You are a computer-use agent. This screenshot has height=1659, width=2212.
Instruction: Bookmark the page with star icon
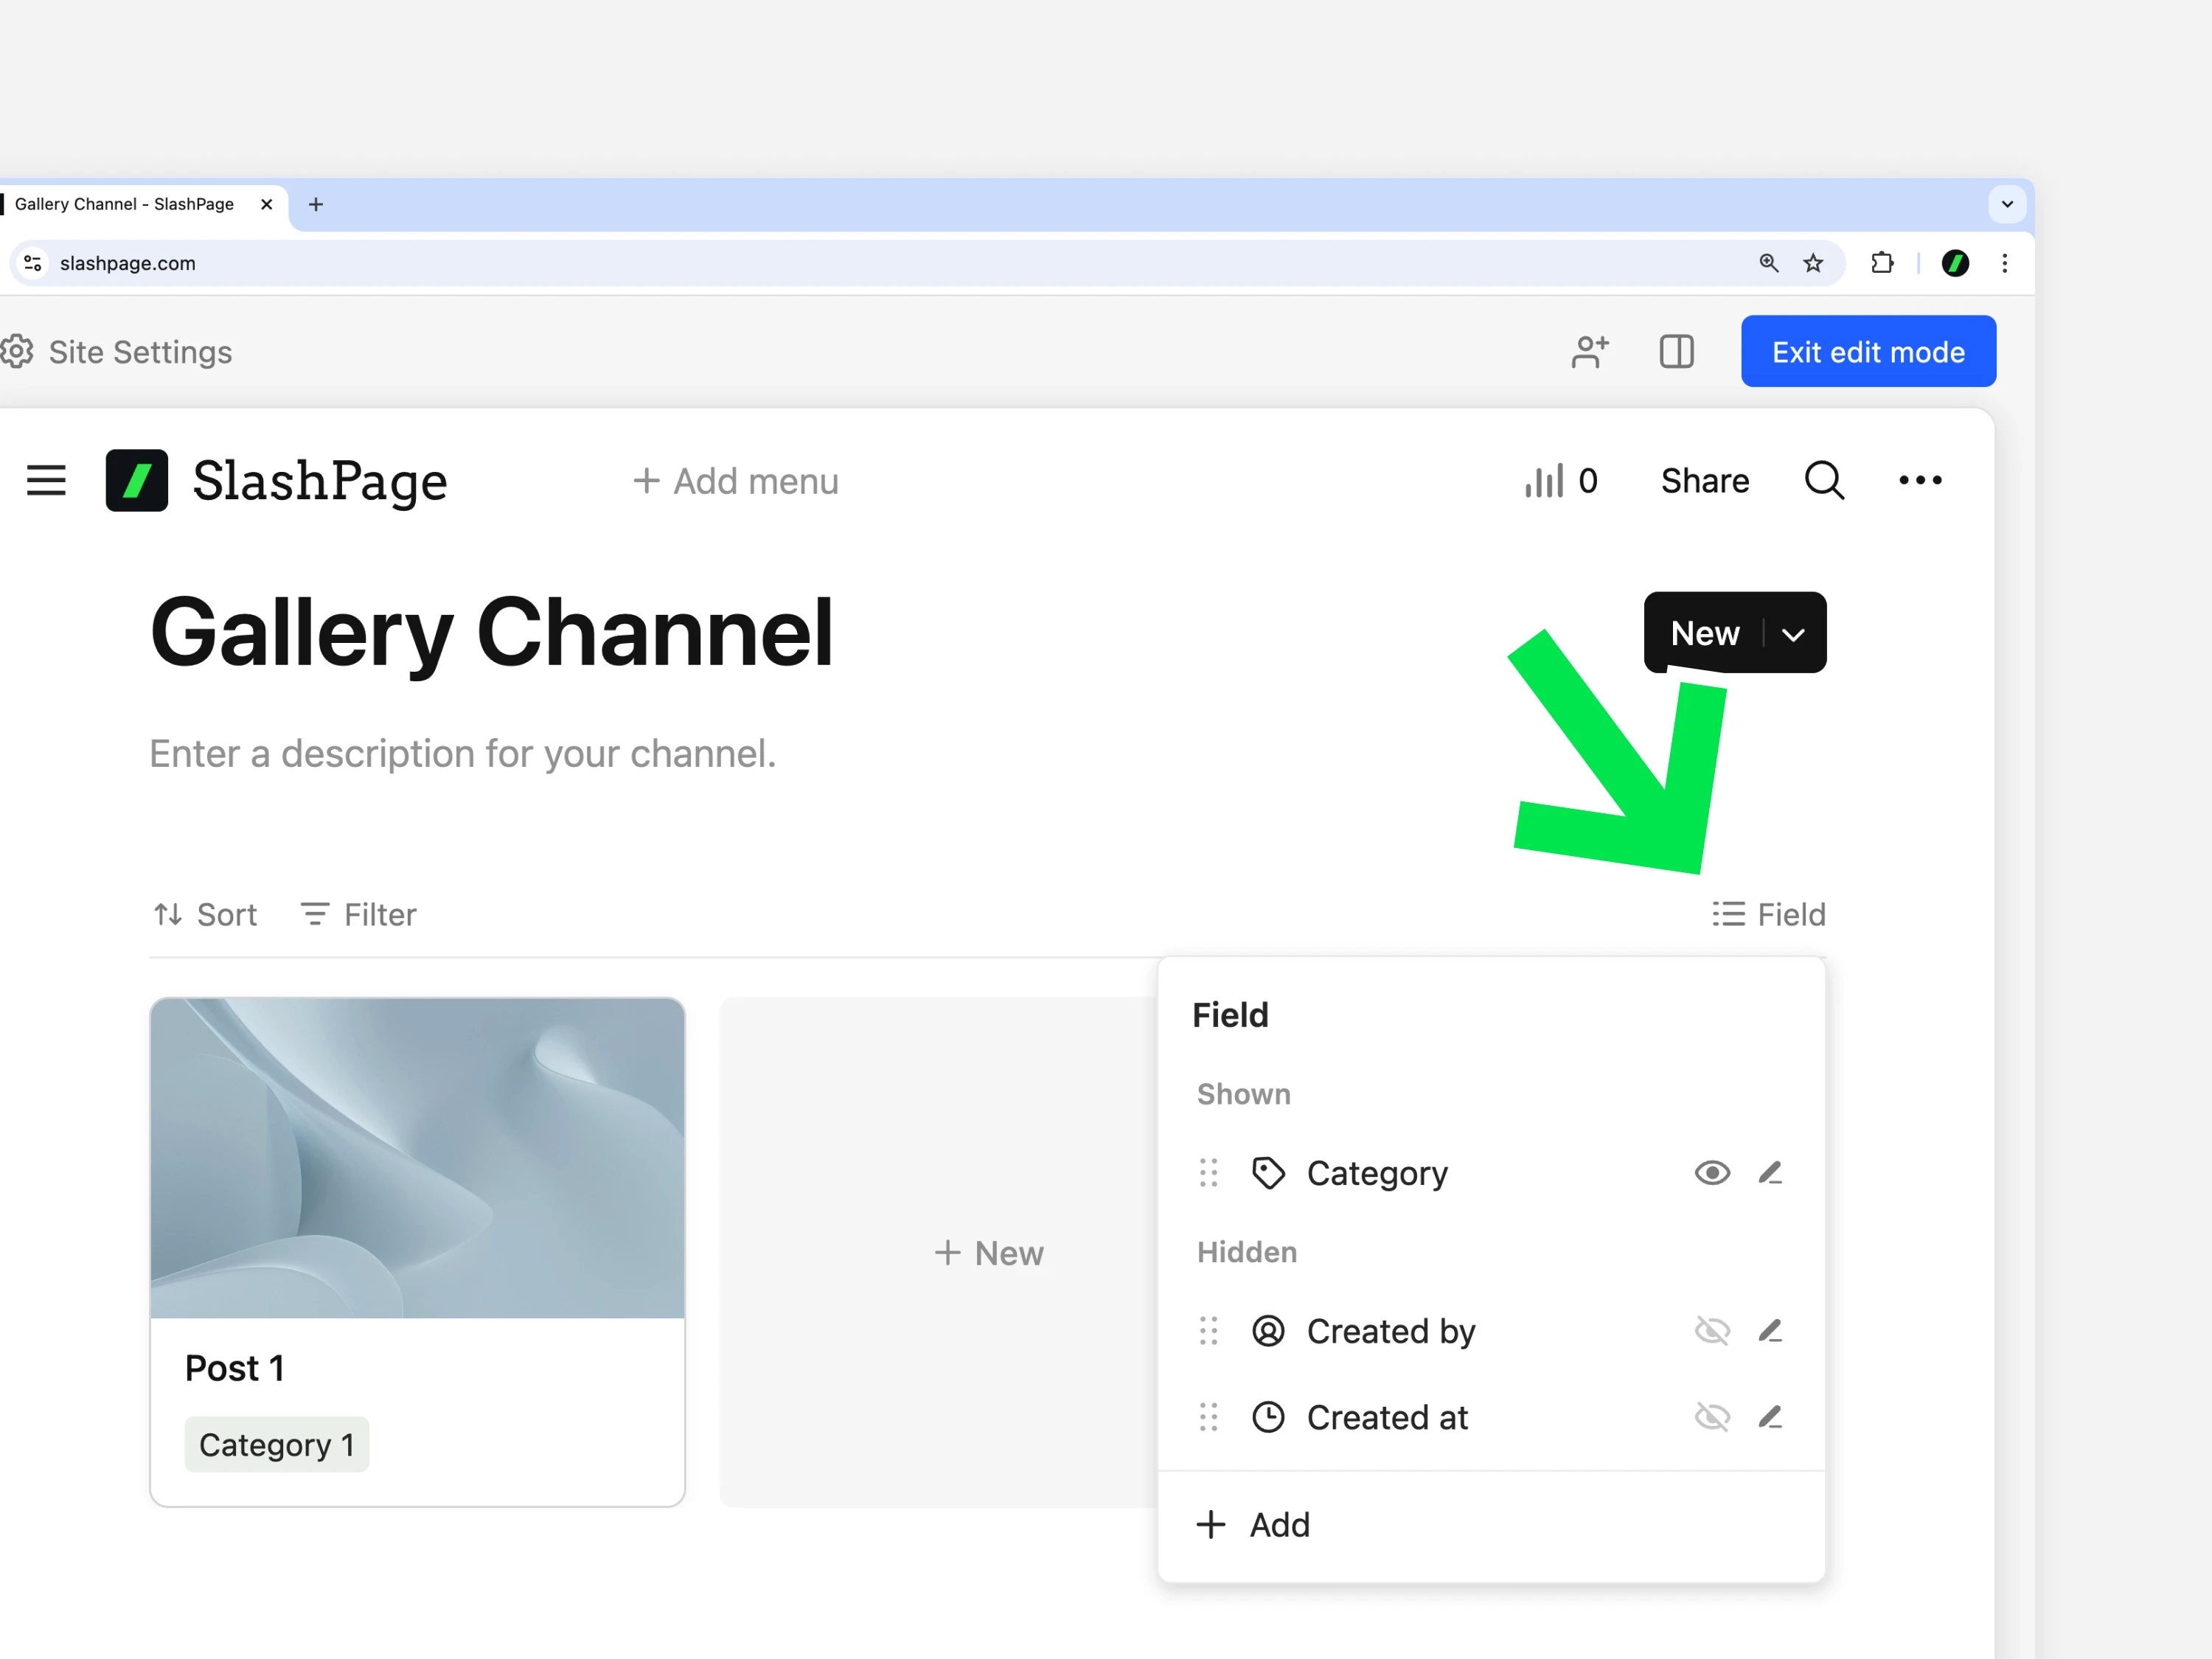pos(1813,263)
